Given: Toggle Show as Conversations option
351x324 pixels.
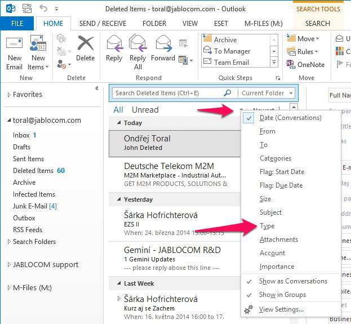Looking at the screenshot, I should click(291, 281).
